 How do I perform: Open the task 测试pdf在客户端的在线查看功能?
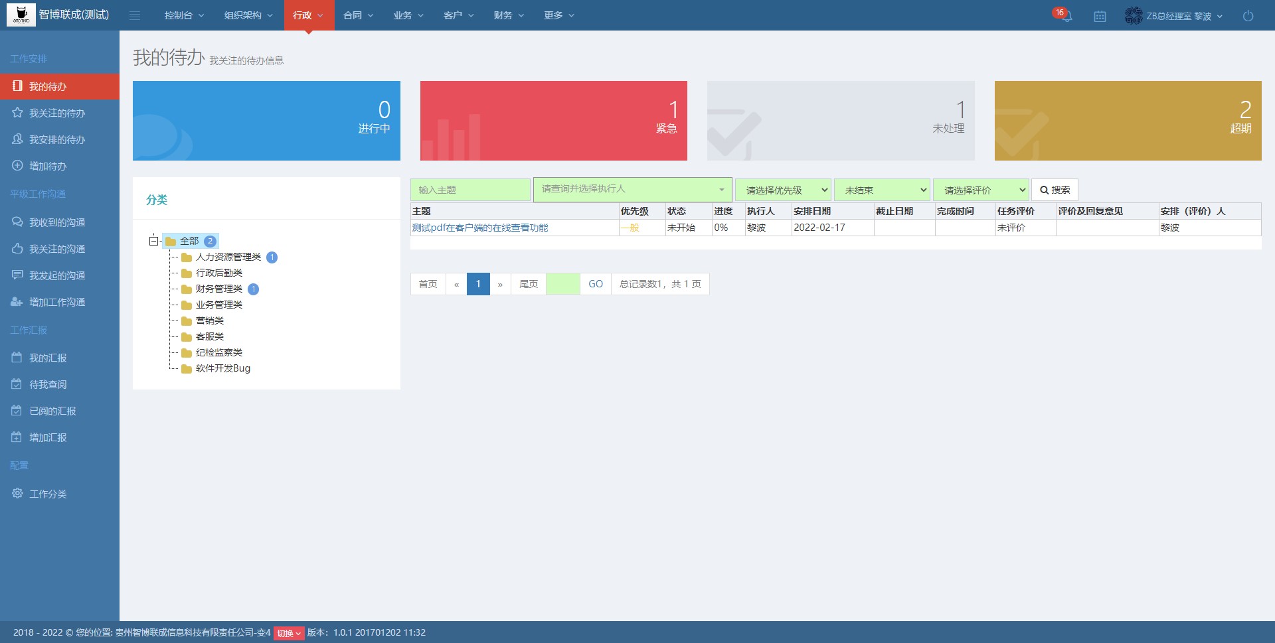click(x=480, y=228)
